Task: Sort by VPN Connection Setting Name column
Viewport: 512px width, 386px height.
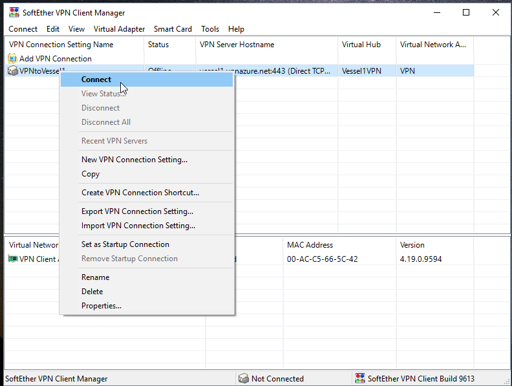Action: 74,45
